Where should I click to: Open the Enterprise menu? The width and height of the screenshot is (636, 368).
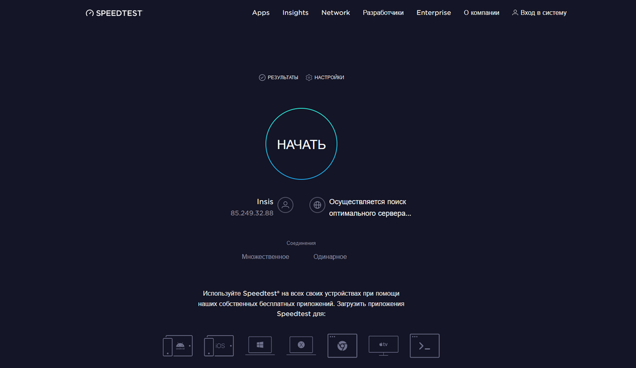pyautogui.click(x=434, y=13)
